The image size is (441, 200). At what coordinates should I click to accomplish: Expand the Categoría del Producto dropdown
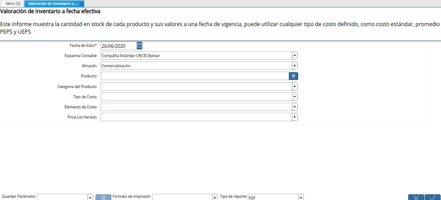295,86
